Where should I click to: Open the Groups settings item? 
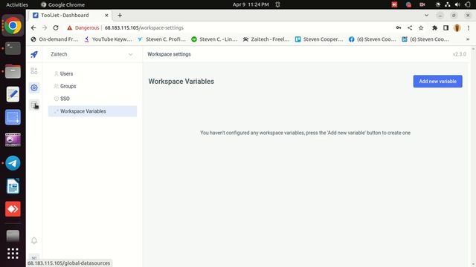(92, 86)
